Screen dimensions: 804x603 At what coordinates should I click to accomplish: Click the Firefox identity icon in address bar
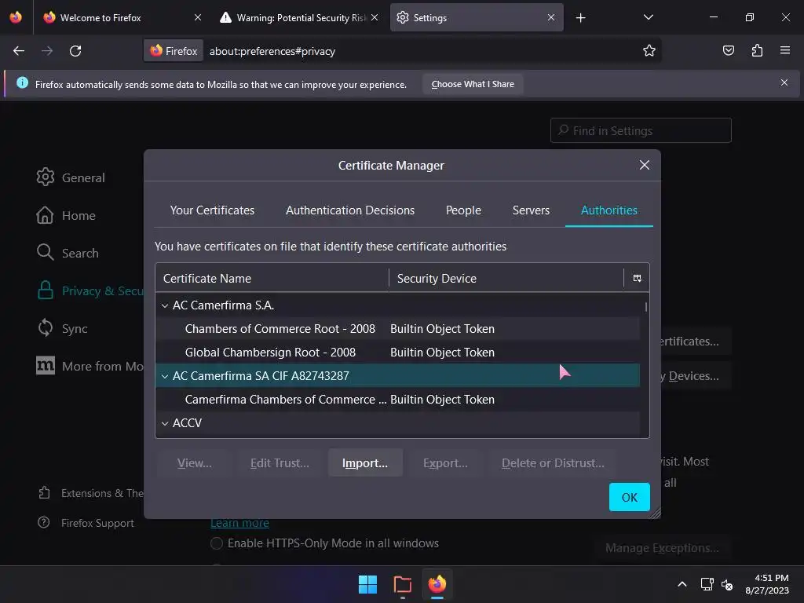174,51
